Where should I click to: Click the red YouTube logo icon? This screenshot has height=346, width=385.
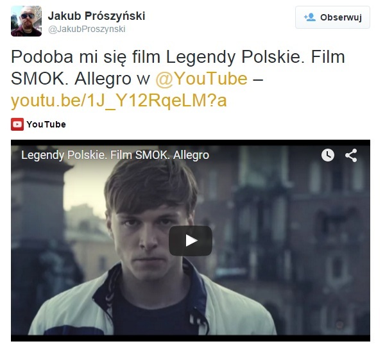17,124
